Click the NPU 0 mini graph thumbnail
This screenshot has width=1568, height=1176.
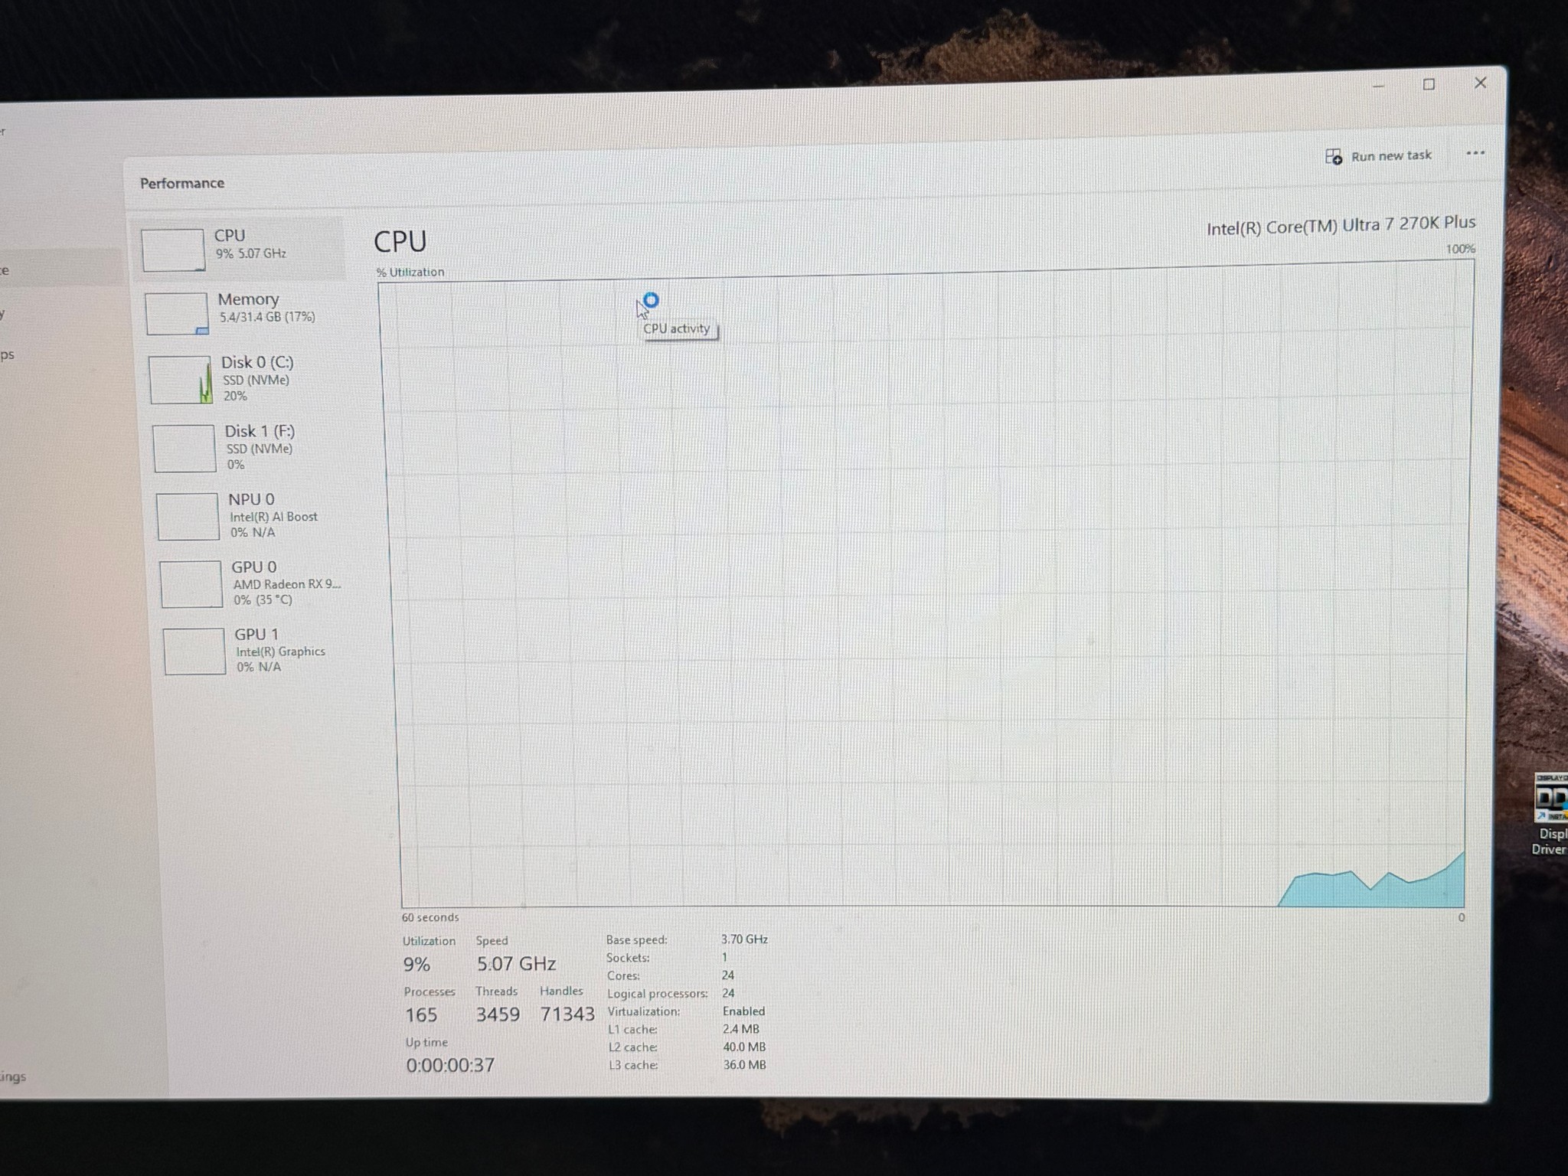click(x=188, y=517)
